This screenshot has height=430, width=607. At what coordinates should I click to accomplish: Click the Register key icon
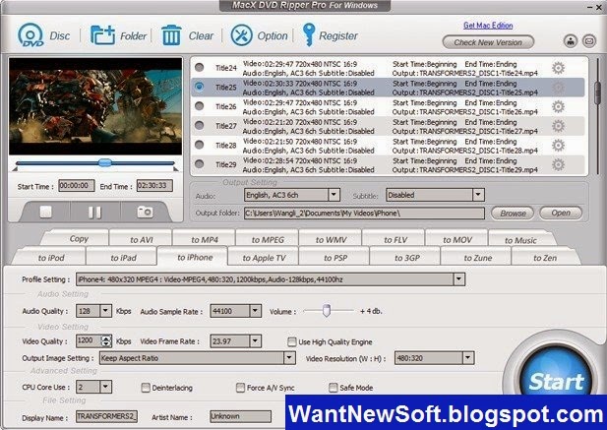click(309, 34)
